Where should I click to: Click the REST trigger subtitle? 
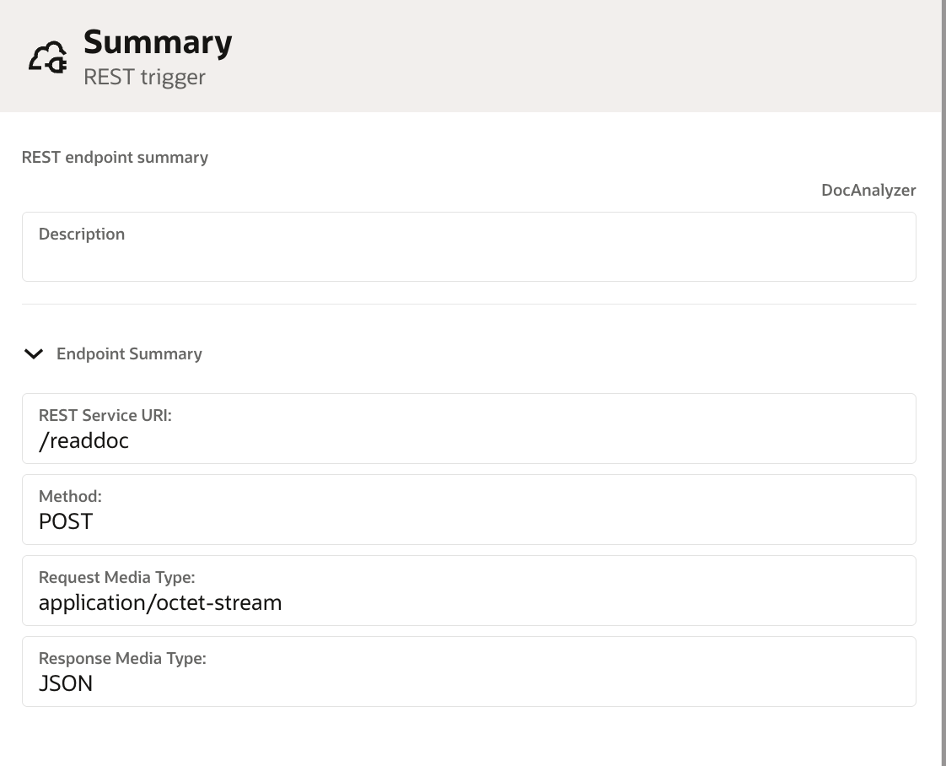[x=144, y=78]
